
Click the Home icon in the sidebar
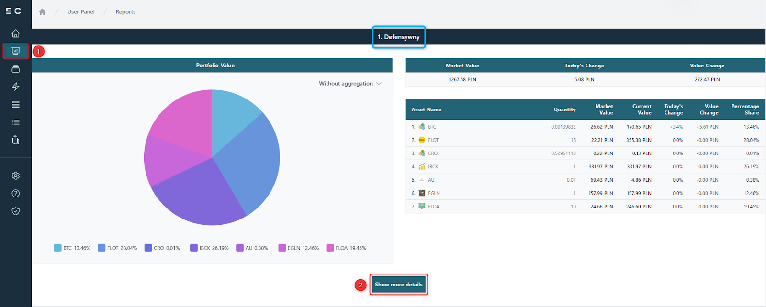click(x=16, y=33)
